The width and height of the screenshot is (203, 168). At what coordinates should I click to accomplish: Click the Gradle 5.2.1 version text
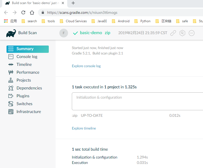point(81,53)
